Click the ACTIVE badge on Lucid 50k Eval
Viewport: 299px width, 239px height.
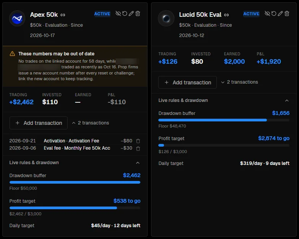click(251, 14)
